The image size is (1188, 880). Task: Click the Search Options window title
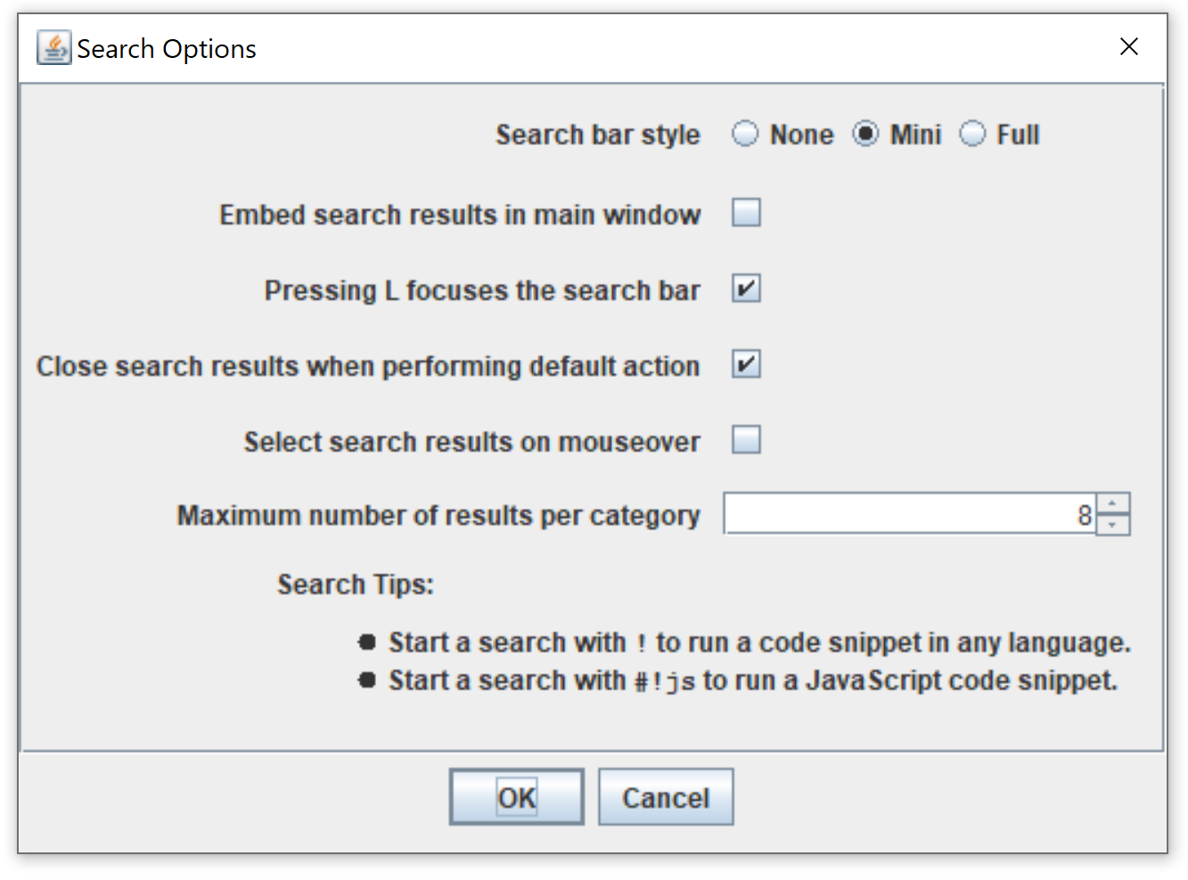coord(166,48)
